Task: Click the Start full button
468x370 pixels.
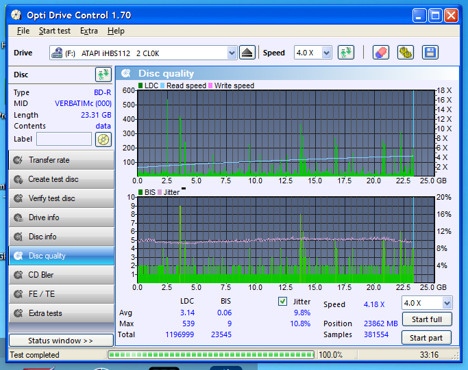Action: click(427, 319)
